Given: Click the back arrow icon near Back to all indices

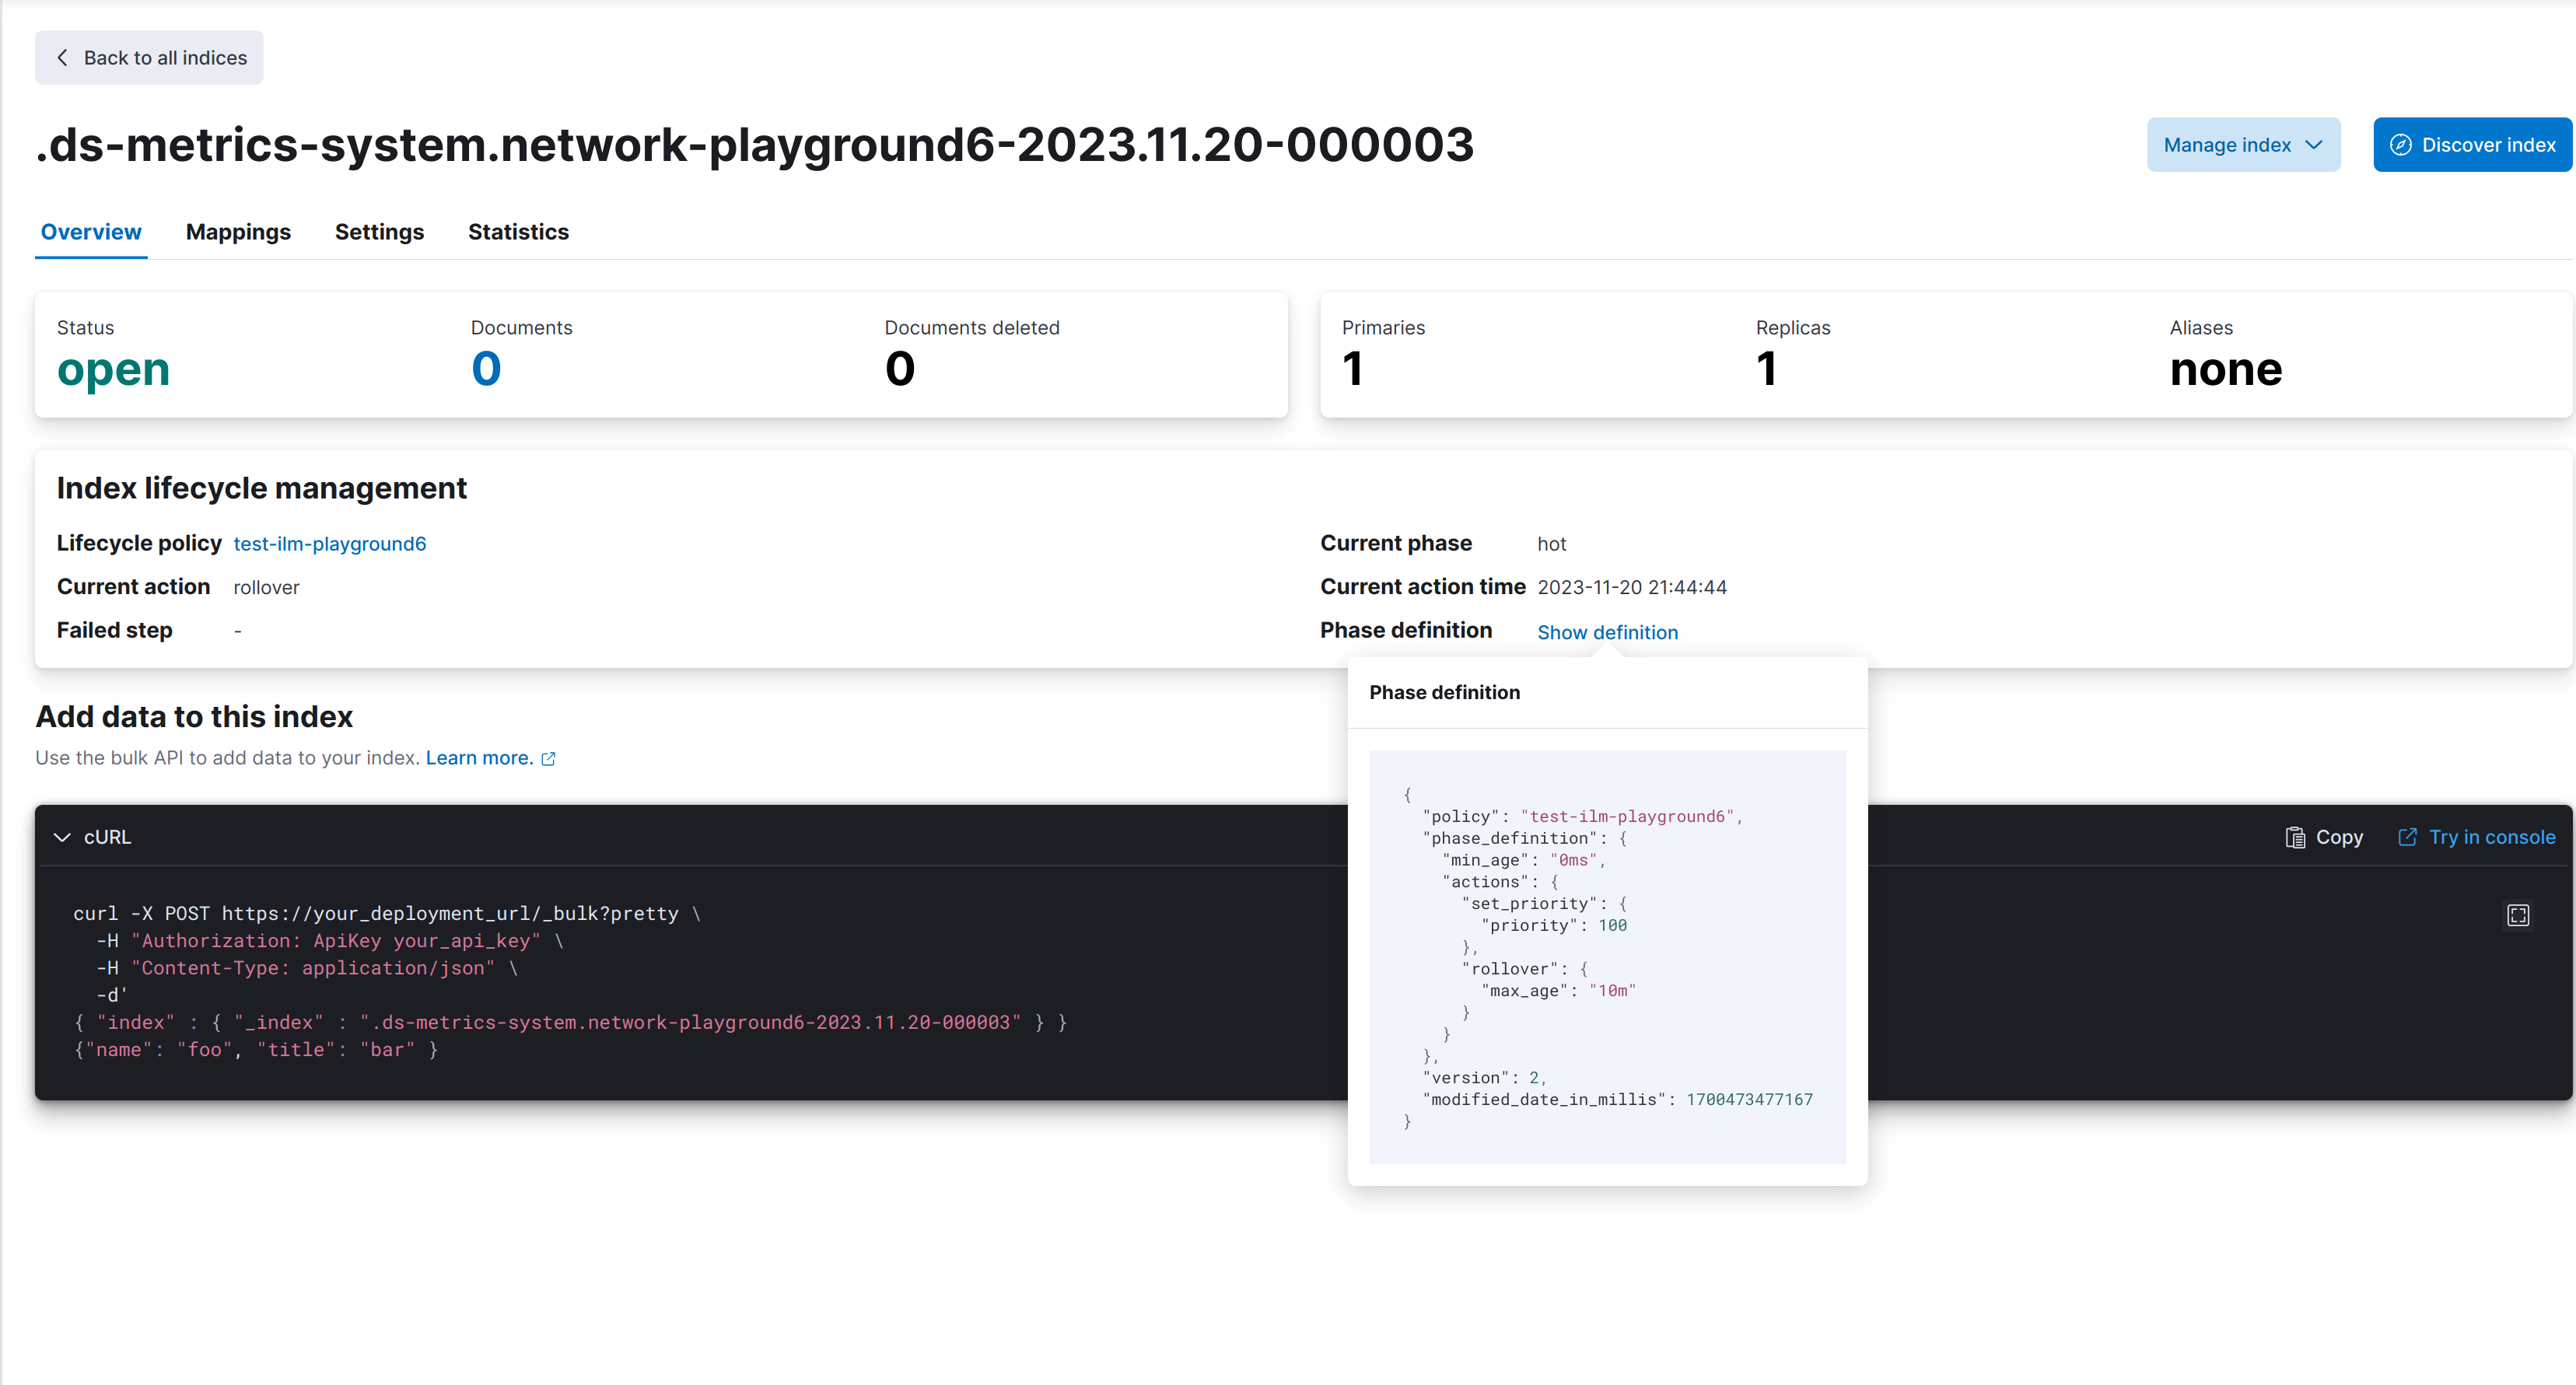Looking at the screenshot, I should click(x=63, y=58).
